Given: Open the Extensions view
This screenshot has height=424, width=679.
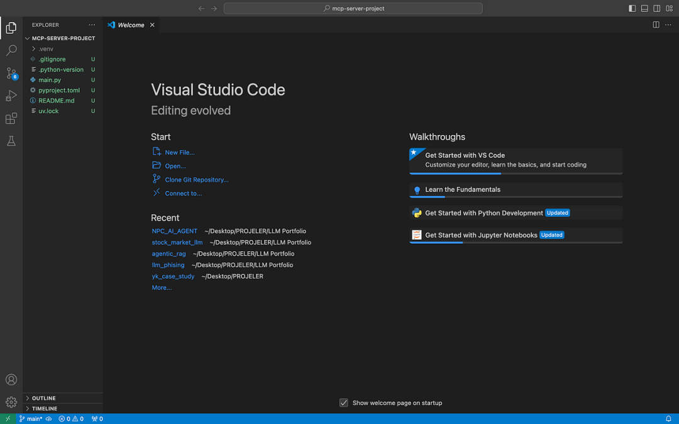Looking at the screenshot, I should tap(11, 118).
